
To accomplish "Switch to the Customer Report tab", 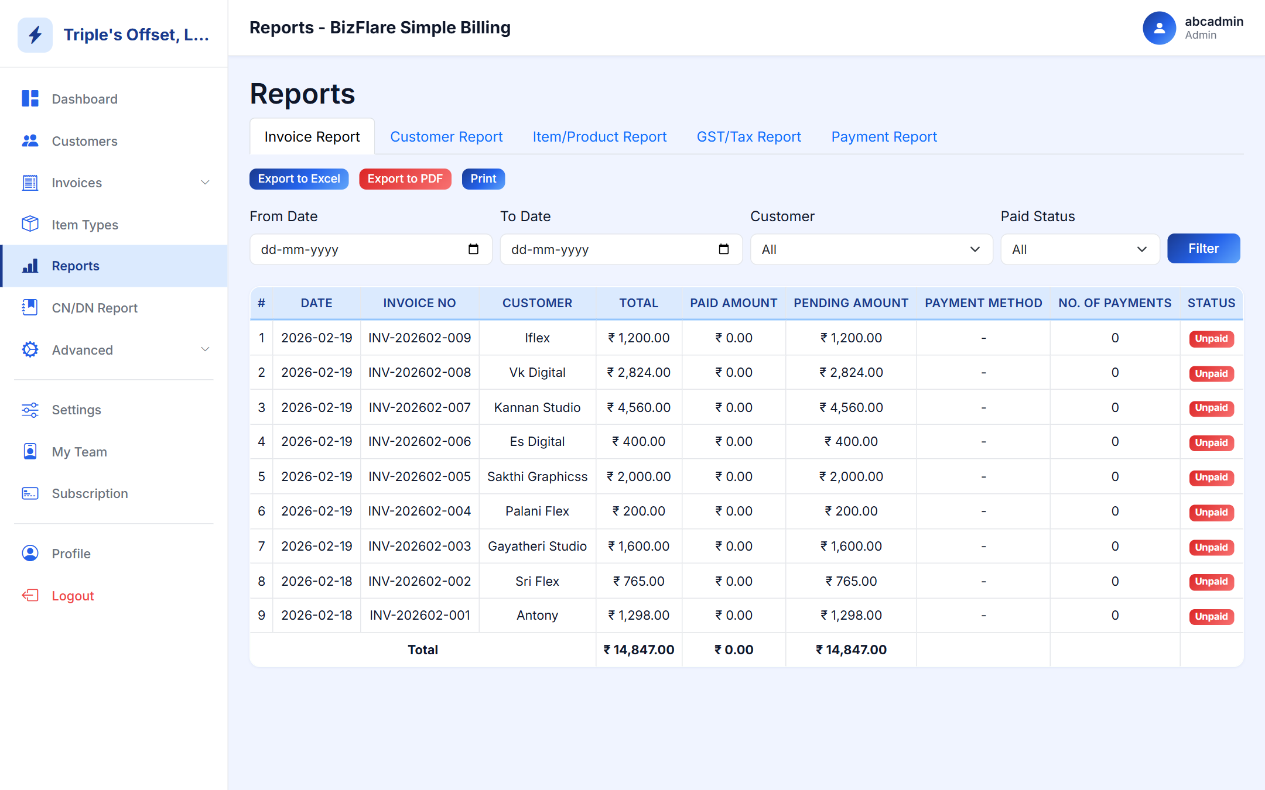I will click(x=446, y=136).
